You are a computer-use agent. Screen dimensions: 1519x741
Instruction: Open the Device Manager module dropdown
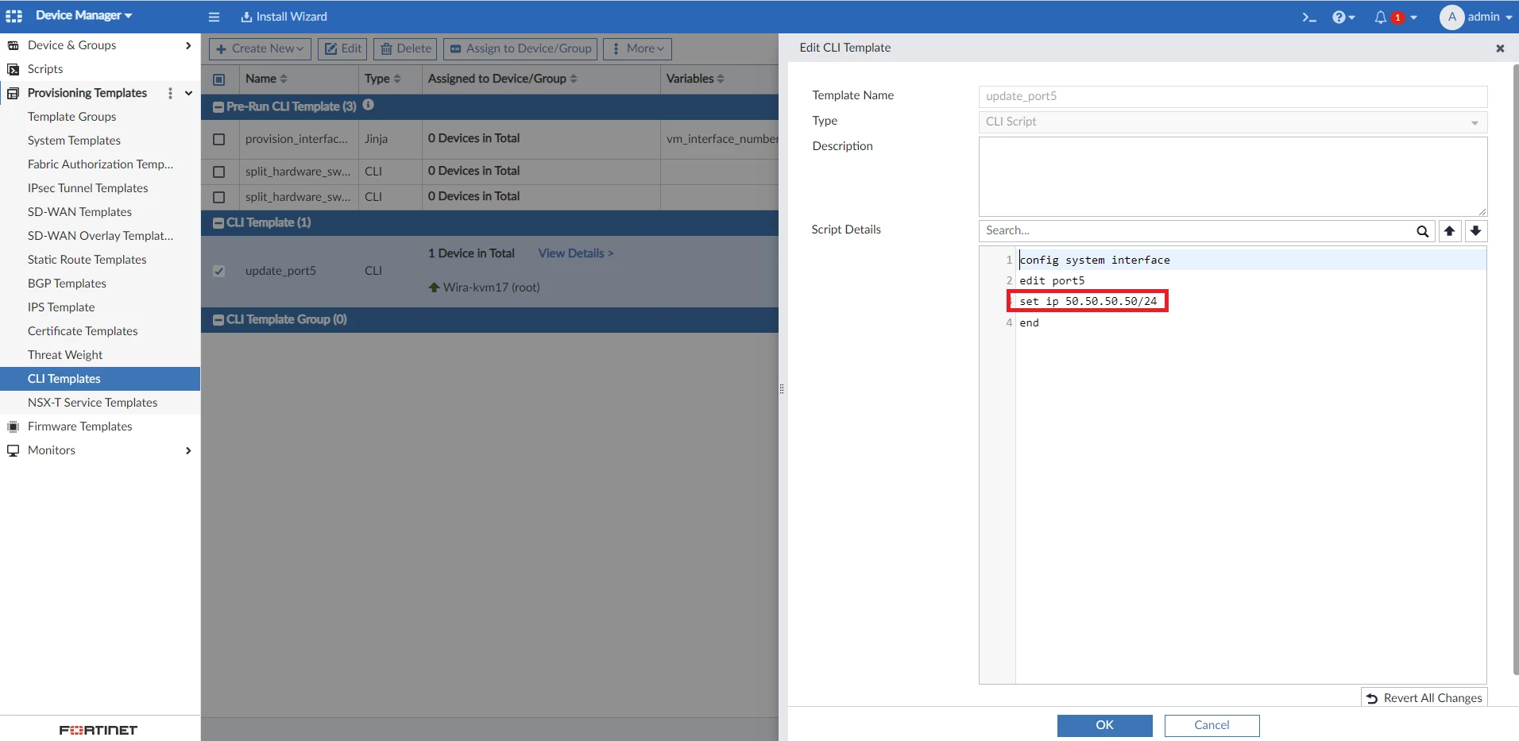(84, 15)
